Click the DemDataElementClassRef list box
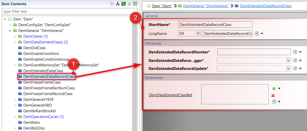 coord(235,94)
